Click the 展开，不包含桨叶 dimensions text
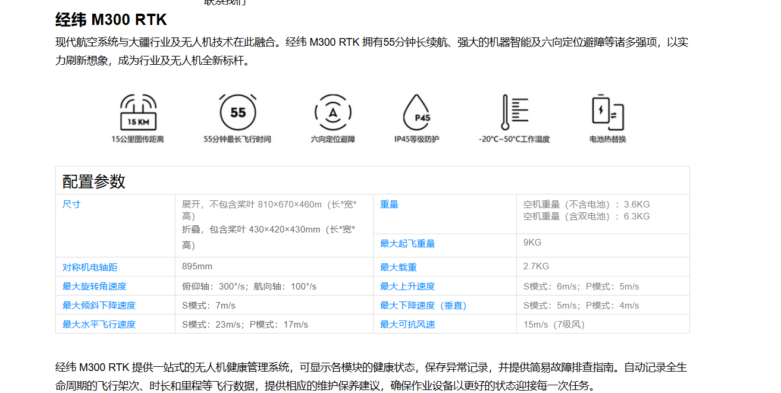The height and width of the screenshot is (393, 781). [269, 210]
